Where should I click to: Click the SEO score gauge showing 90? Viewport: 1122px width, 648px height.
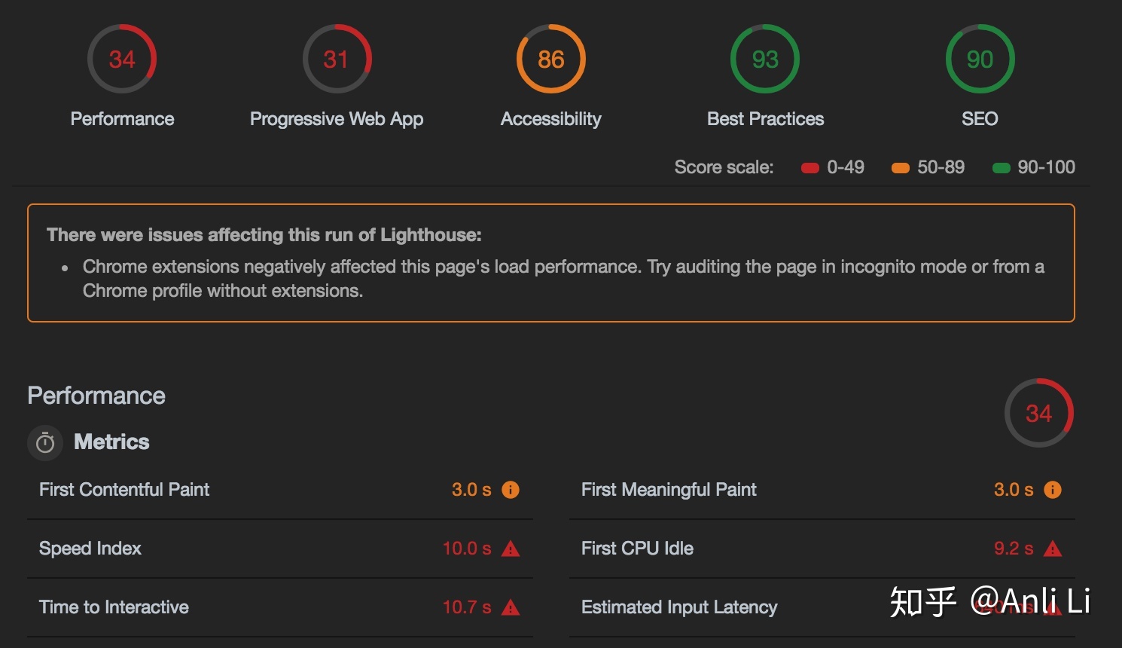coord(980,59)
